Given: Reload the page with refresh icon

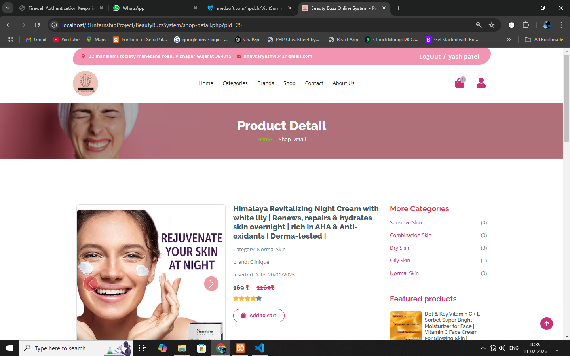Looking at the screenshot, I should pyautogui.click(x=37, y=25).
